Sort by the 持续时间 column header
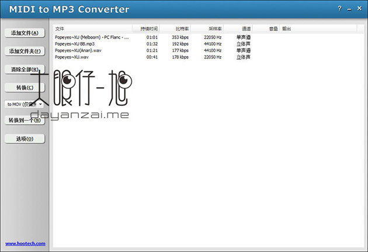This screenshot has width=368, height=252. coord(146,29)
